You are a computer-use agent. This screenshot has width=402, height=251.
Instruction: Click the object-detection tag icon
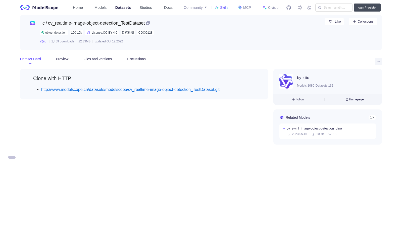[x=43, y=33]
